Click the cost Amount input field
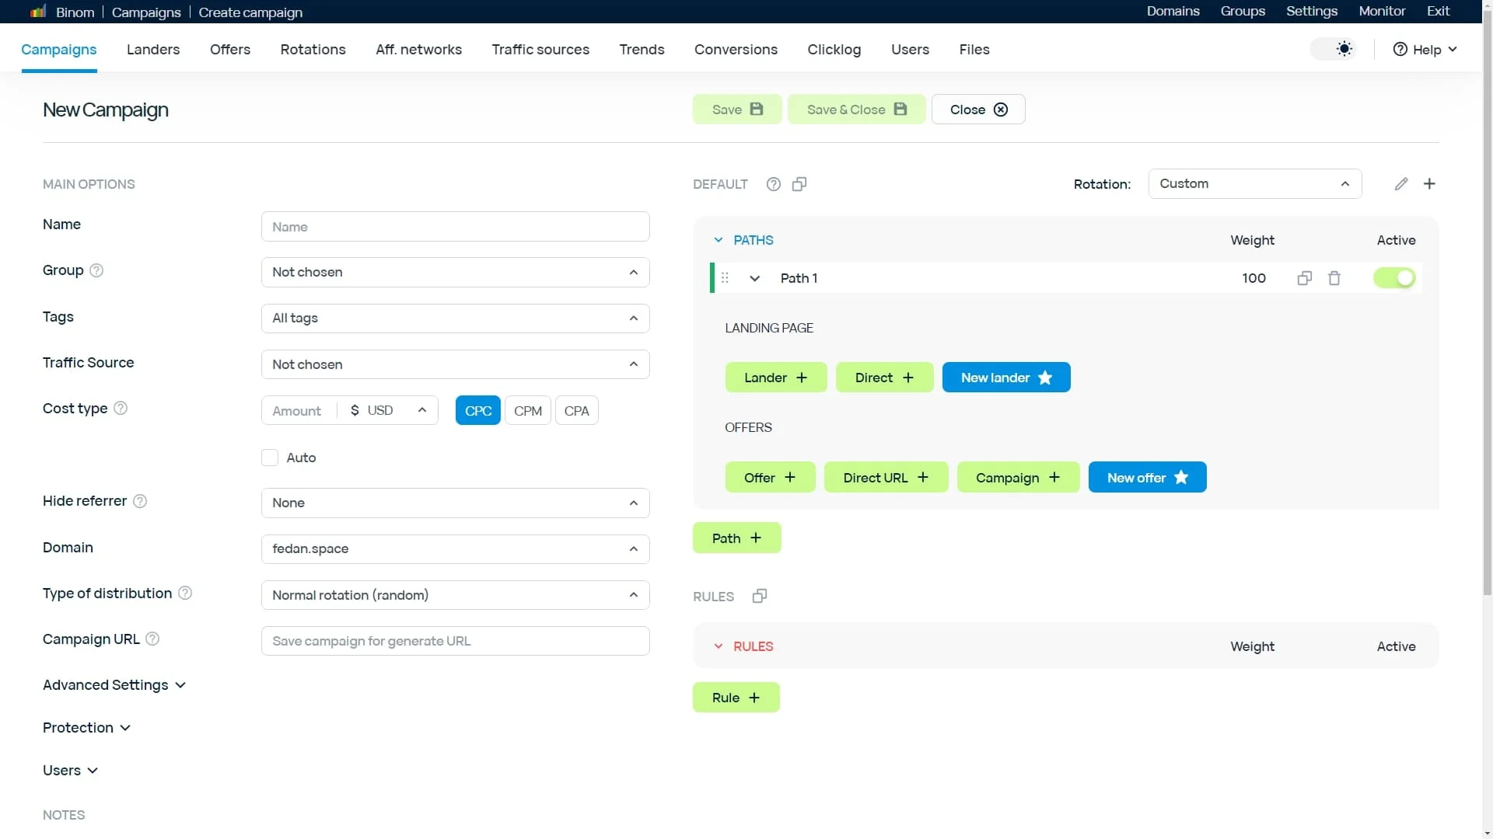 pyautogui.click(x=299, y=410)
